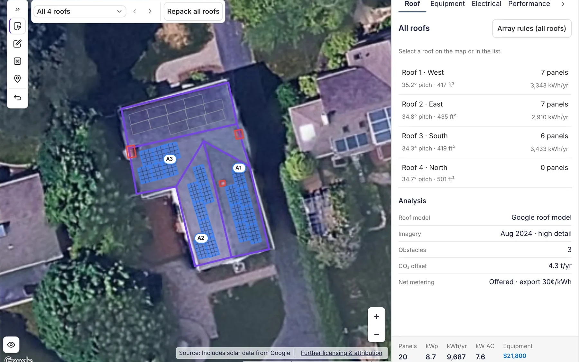Toggle map visibility eye icon
Image resolution: width=579 pixels, height=362 pixels.
[x=11, y=345]
